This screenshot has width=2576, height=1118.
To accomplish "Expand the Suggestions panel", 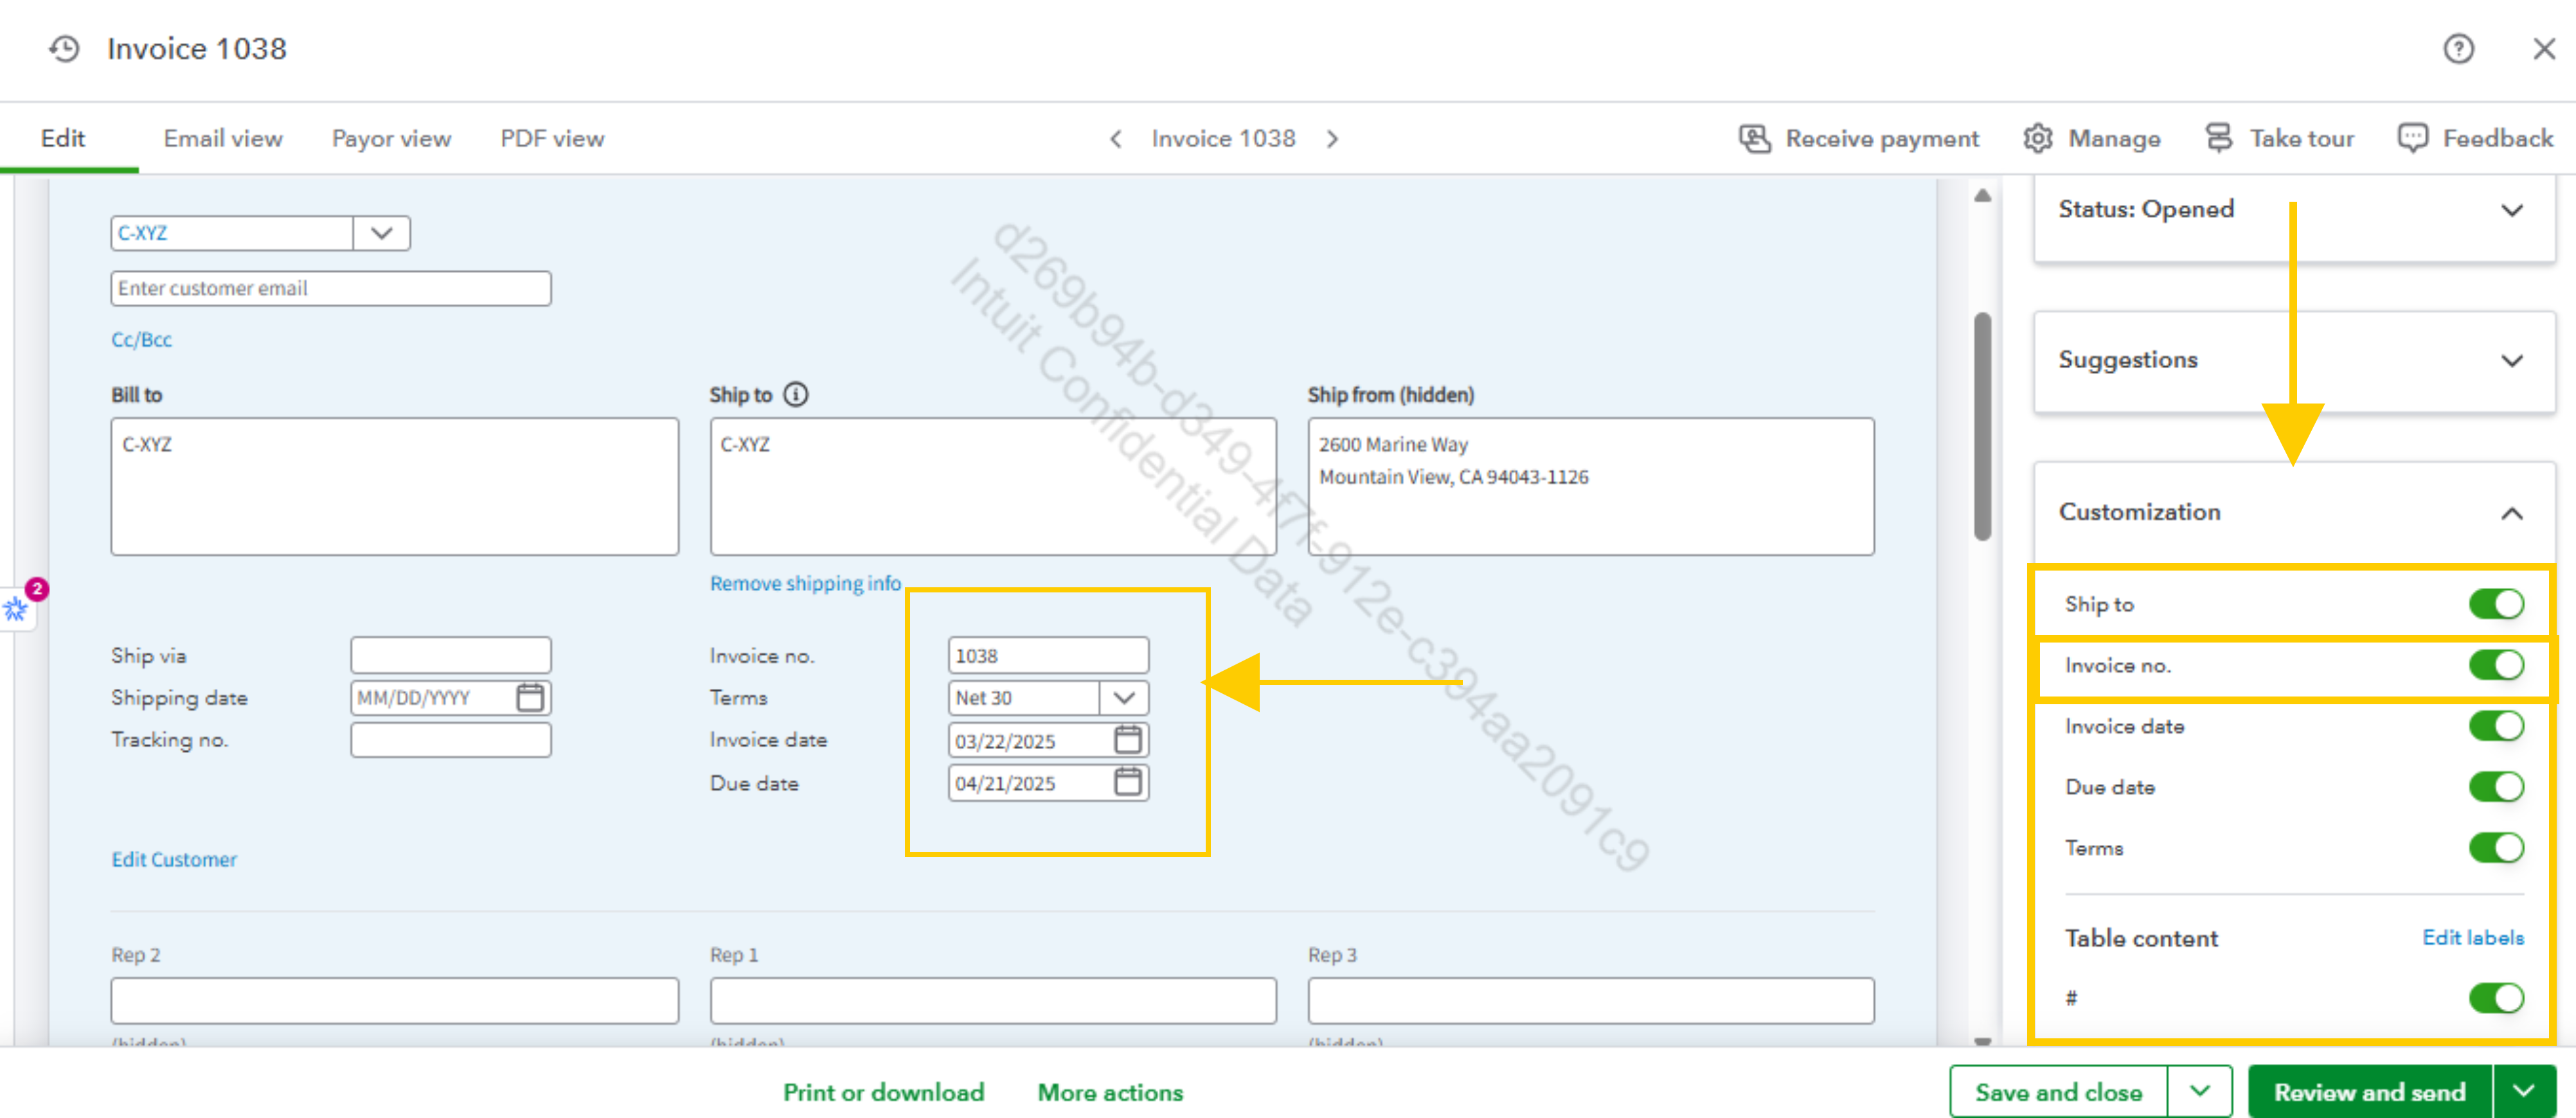I will point(2511,360).
